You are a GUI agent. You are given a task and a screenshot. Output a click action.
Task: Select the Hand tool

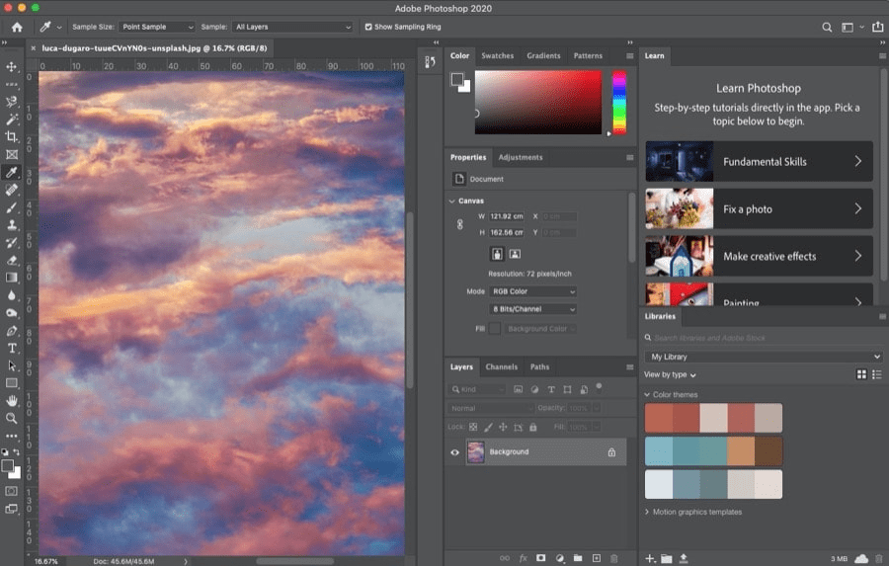[12, 401]
